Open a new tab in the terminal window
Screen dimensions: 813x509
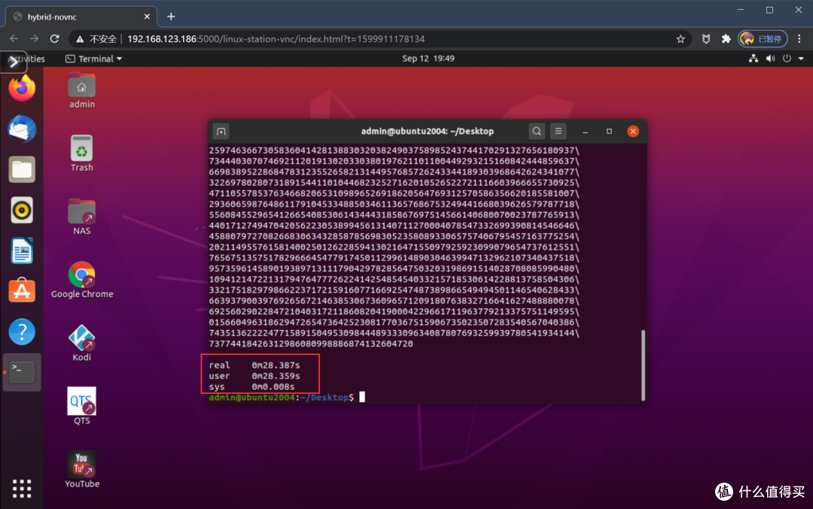click(221, 132)
